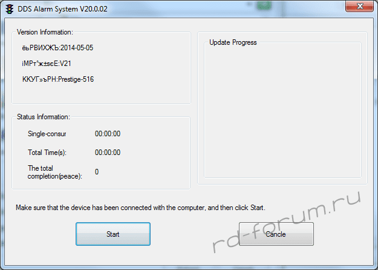Click the Cancle button

click(276, 234)
